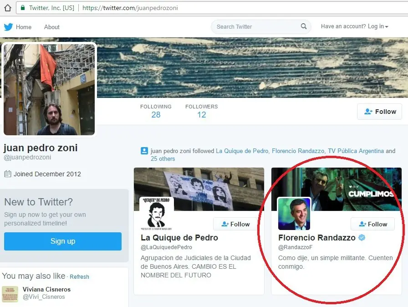
Task: Open the Viviana Cisneros profile link
Action: pyautogui.click(x=46, y=289)
